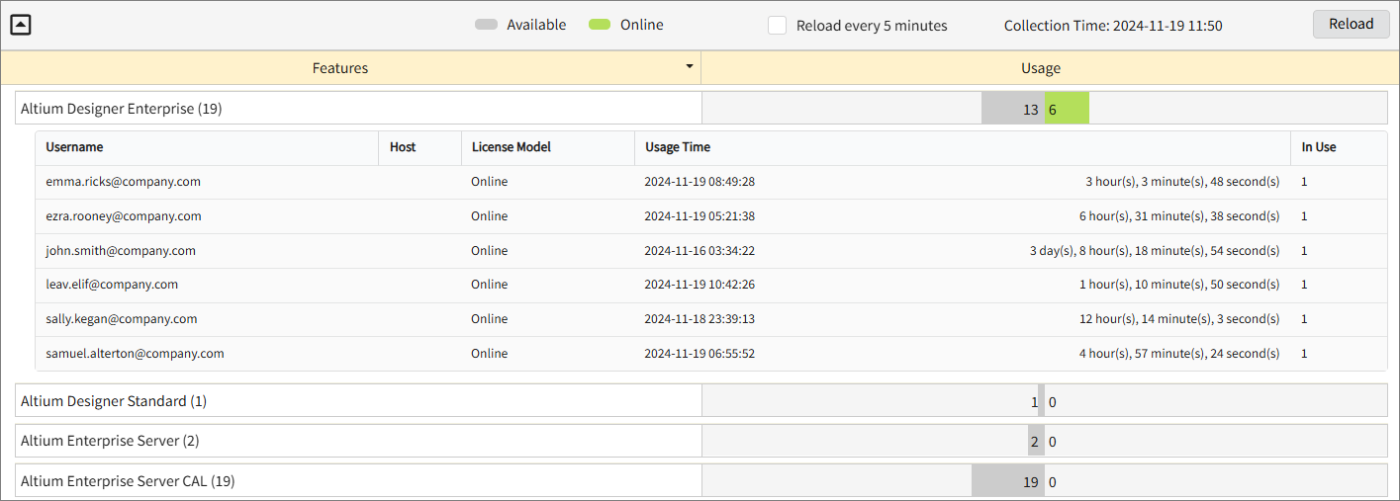Click Online license model in john.smith row
This screenshot has height=501, width=1400.
pos(489,251)
